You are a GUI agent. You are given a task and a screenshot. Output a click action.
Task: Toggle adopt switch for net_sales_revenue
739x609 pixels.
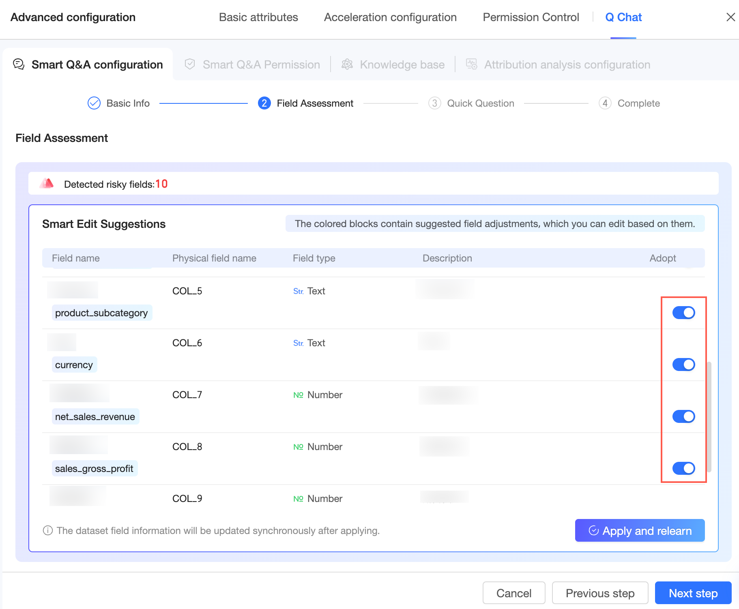(x=683, y=416)
